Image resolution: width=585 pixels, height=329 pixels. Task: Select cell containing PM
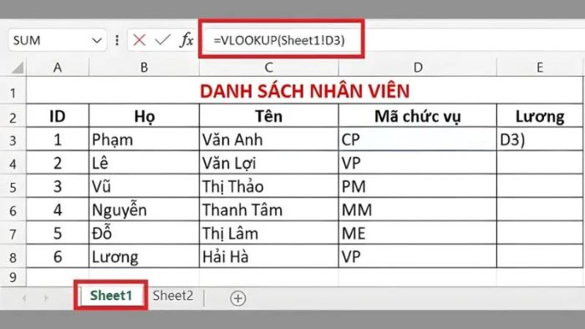[x=418, y=186]
